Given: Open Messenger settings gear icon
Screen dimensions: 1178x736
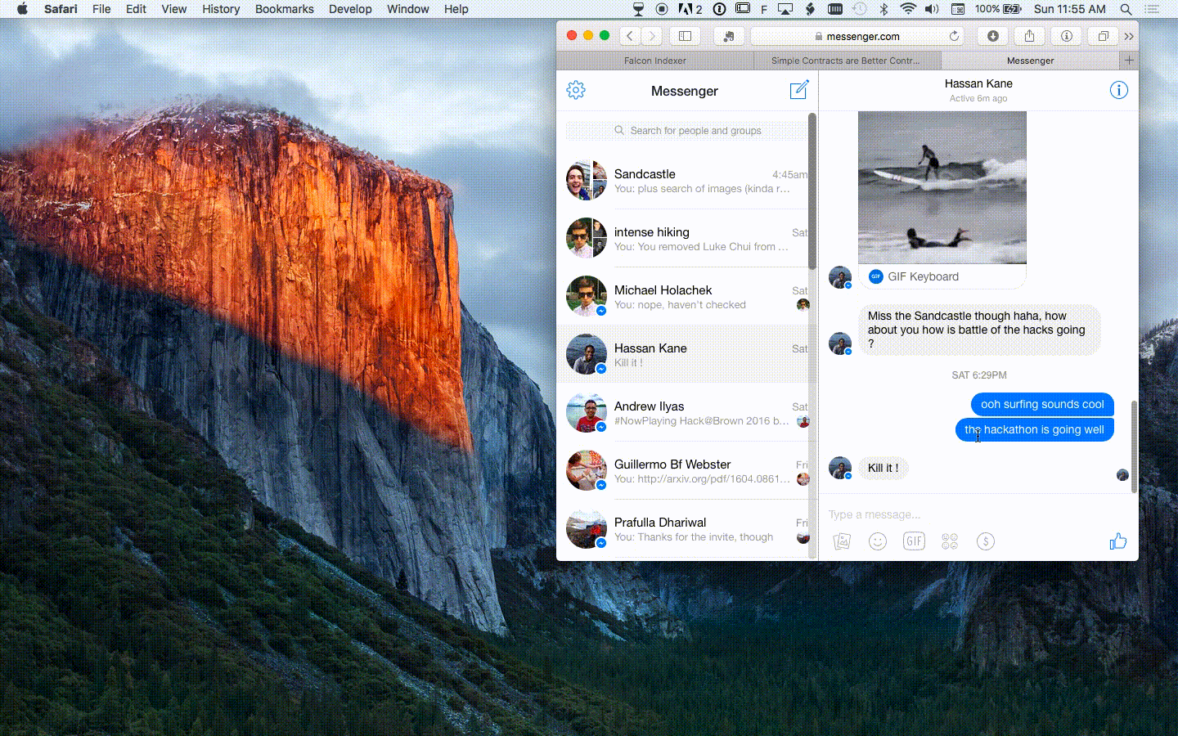Looking at the screenshot, I should 576,90.
